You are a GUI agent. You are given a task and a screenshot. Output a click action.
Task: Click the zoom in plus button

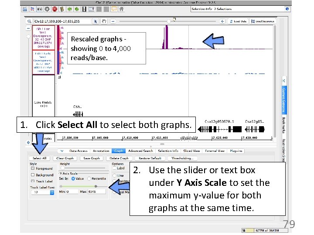tap(222, 21)
